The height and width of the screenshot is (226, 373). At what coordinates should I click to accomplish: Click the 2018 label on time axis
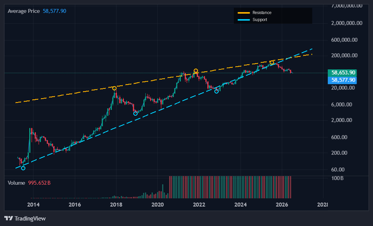coord(116,205)
